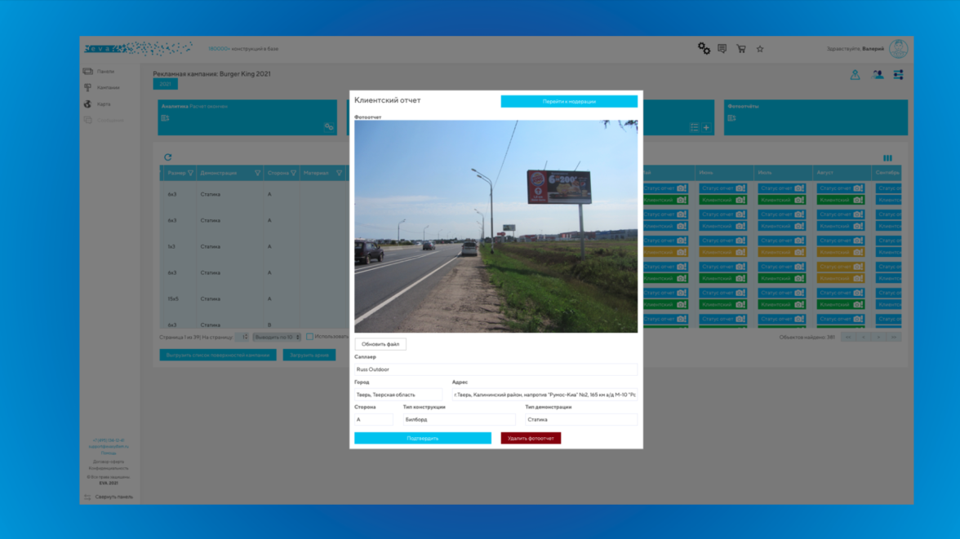Open Панели in the sidebar
Viewport: 960px width, 539px height.
tap(105, 72)
